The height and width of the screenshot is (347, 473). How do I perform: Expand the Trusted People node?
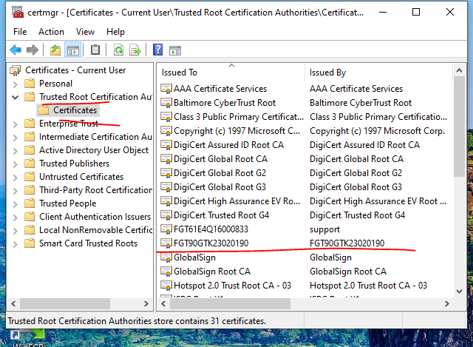pyautogui.click(x=15, y=204)
